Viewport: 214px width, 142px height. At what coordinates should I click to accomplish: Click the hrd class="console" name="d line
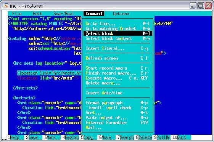(x=49, y=103)
